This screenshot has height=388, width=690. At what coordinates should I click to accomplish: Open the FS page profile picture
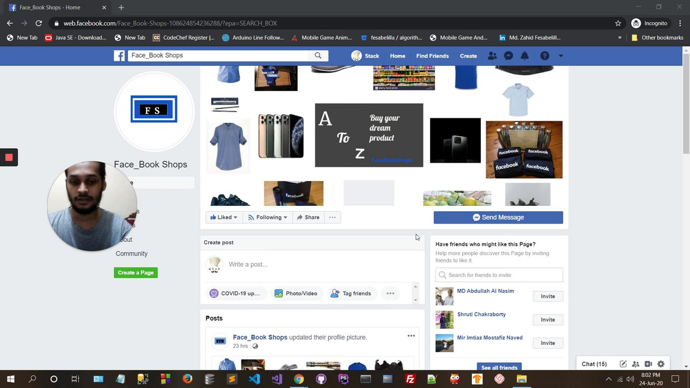154,112
